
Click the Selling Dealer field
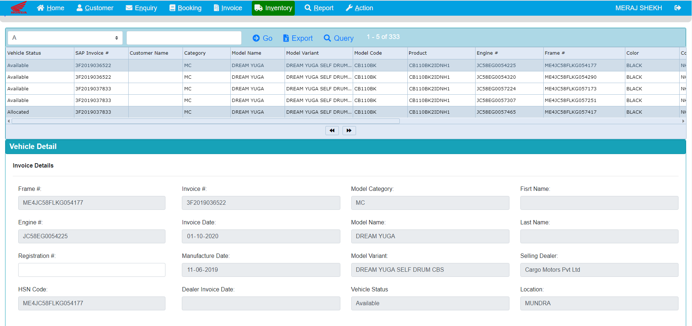click(x=599, y=270)
